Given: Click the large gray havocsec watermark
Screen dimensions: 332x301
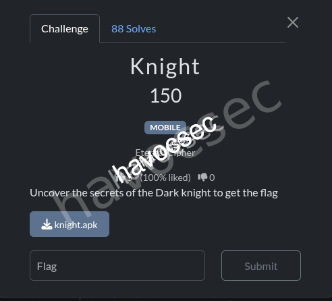Looking at the screenshot, I should [x=167, y=150].
